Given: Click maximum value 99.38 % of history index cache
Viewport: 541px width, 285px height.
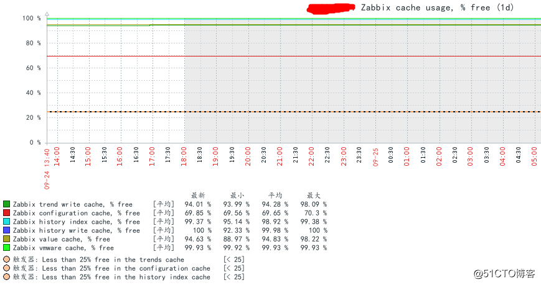Looking at the screenshot, I should 314,222.
